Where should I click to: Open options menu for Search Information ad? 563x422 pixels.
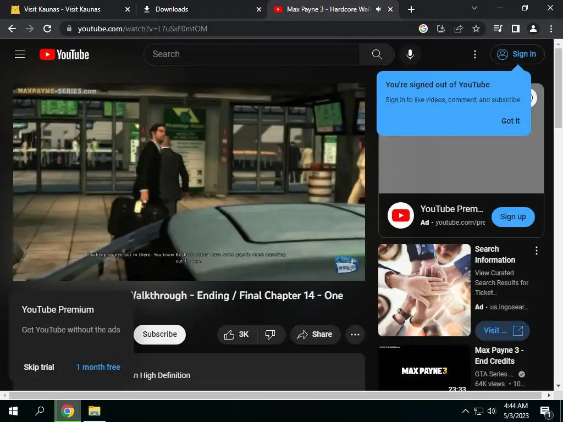click(x=537, y=251)
